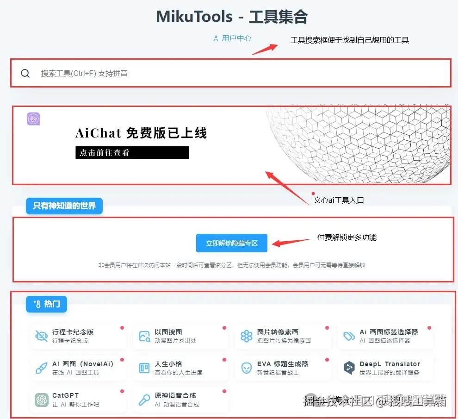Click the subtitle 行程卡纪念版 under first card
458x419 pixels.
(70, 341)
